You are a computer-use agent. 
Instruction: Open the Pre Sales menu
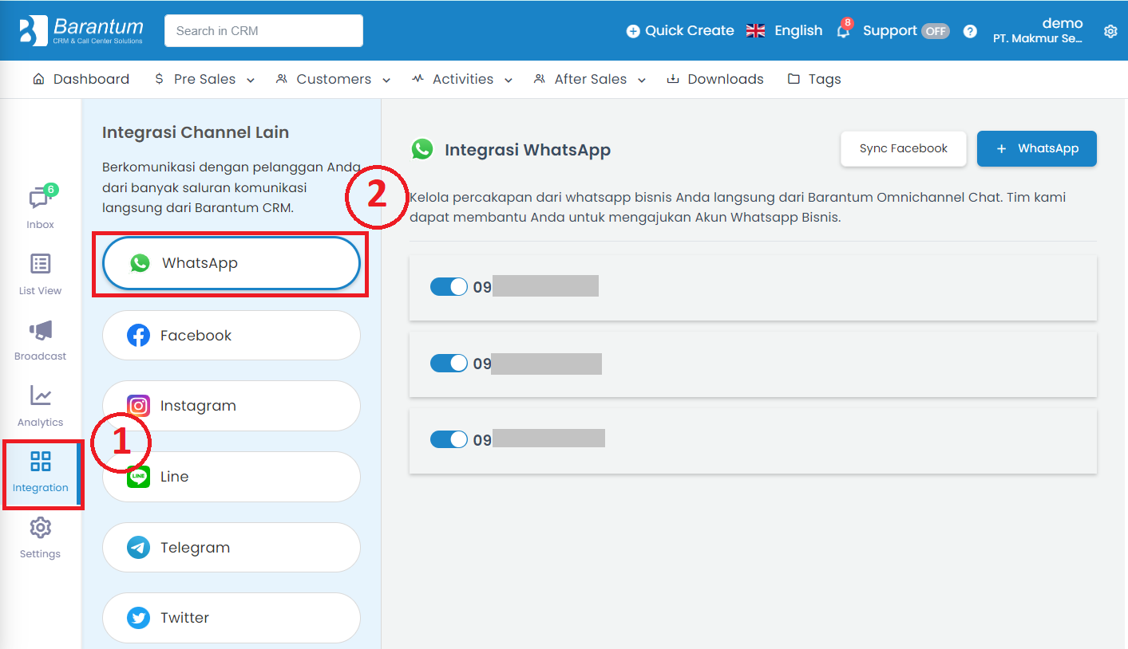[204, 79]
